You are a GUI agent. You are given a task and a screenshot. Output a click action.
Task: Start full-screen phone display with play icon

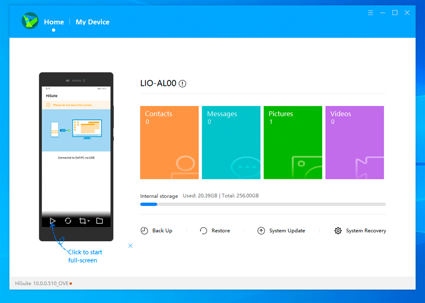(52, 221)
